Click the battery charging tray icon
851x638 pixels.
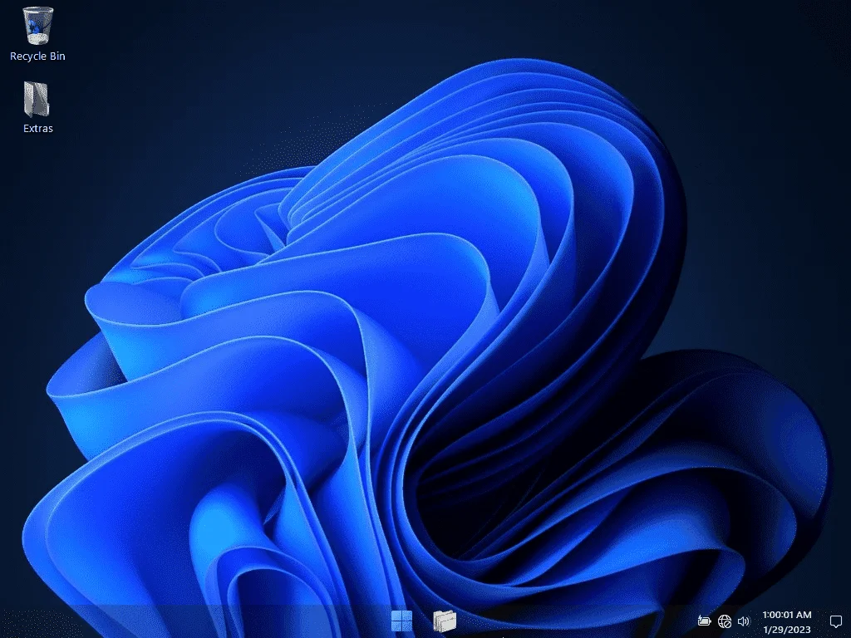(704, 621)
